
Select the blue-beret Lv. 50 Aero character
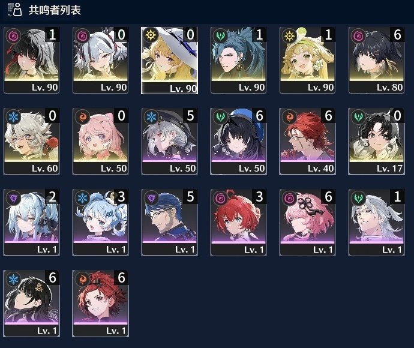[238, 142]
